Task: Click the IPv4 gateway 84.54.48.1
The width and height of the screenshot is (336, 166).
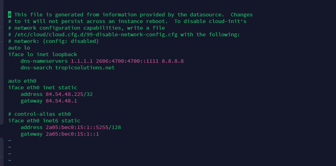Action: click(61, 101)
